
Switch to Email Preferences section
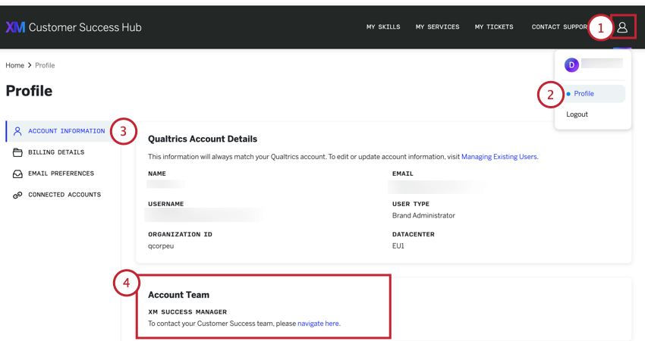pos(61,174)
